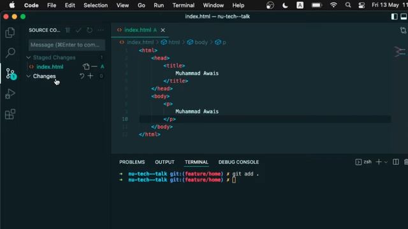This screenshot has width=408, height=229.
Task: Click the </p> closing tag on line 10
Action: (170, 119)
